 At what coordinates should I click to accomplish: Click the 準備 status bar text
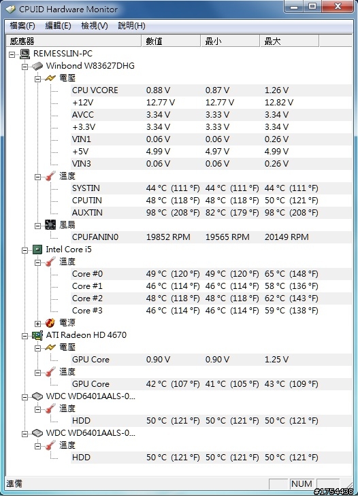pyautogui.click(x=14, y=484)
